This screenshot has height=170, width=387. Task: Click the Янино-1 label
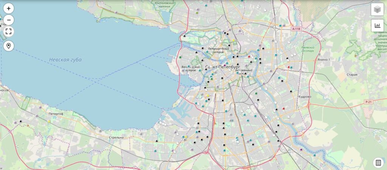pyautogui.click(x=324, y=60)
